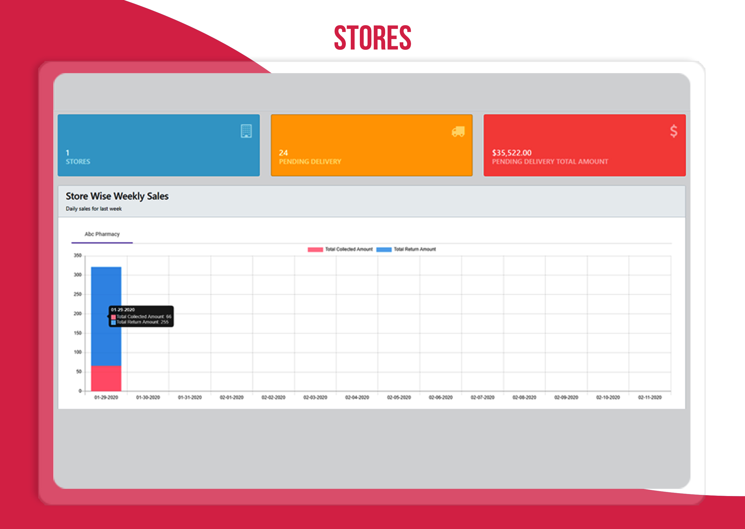The image size is (745, 529).
Task: Click the delivery truck icon
Action: click(458, 131)
